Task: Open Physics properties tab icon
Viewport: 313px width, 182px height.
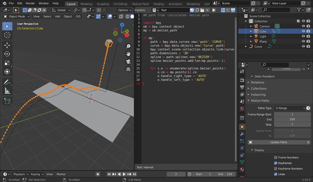Action: pyautogui.click(x=242, y=148)
